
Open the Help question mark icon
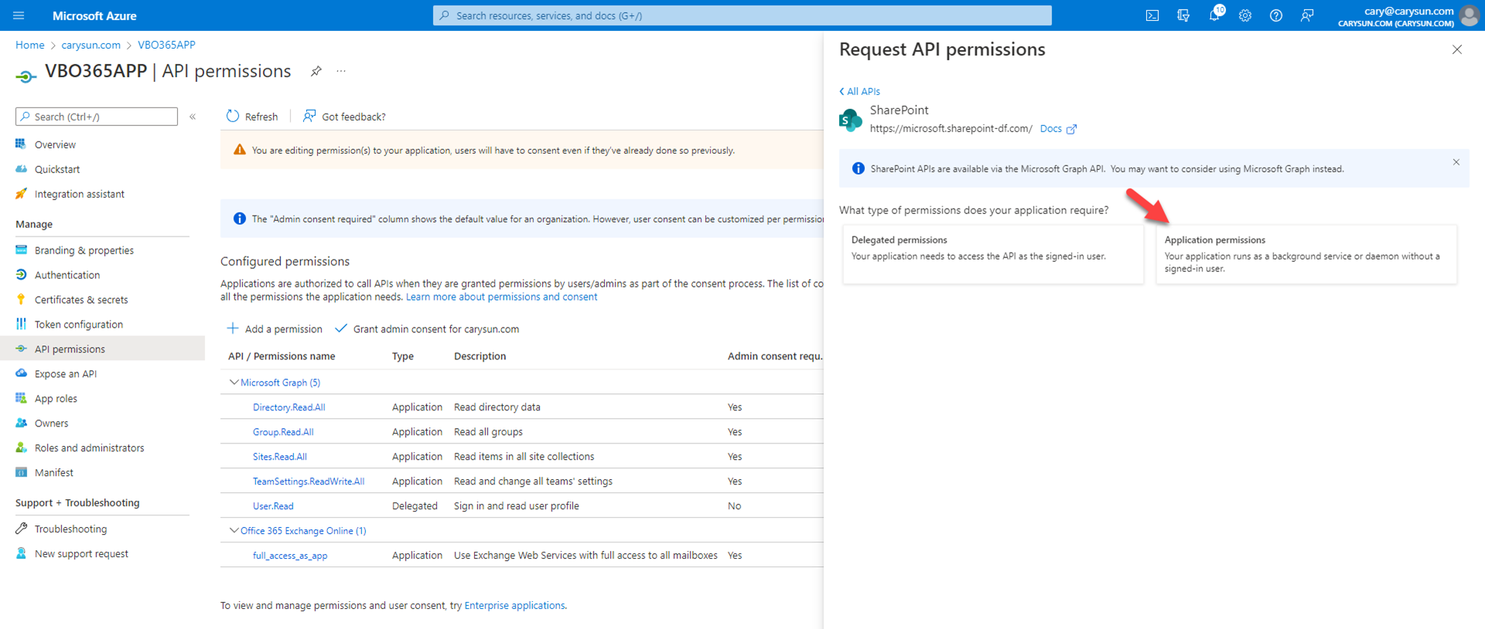coord(1276,15)
